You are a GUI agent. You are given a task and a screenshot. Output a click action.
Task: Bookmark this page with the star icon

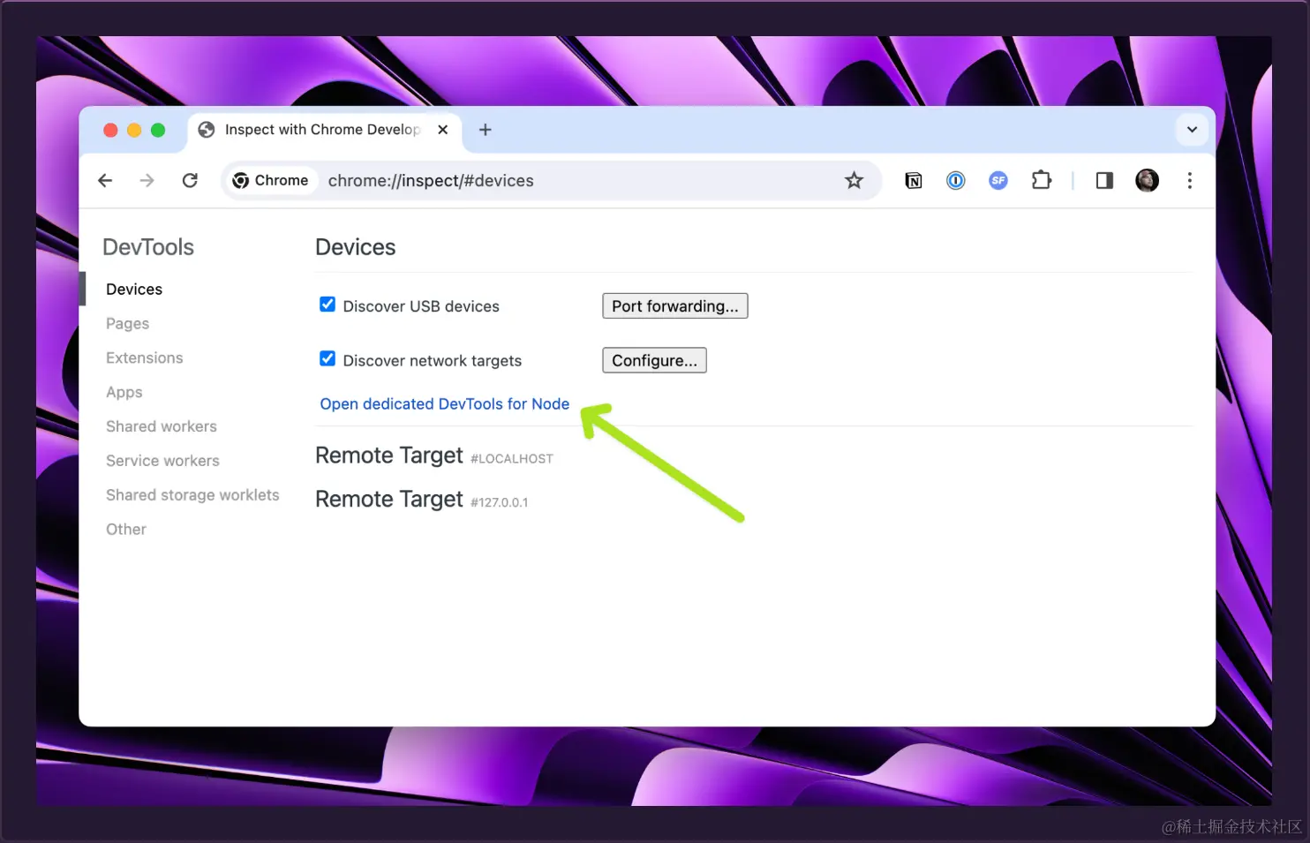click(854, 181)
